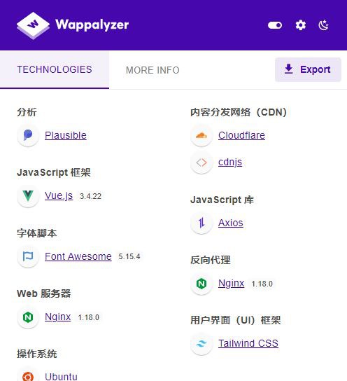Click the Vue.js logo icon
Image resolution: width=347 pixels, height=381 pixels.
(x=28, y=196)
